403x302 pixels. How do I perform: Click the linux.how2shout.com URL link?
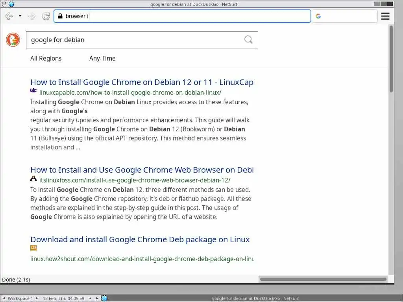point(142,259)
